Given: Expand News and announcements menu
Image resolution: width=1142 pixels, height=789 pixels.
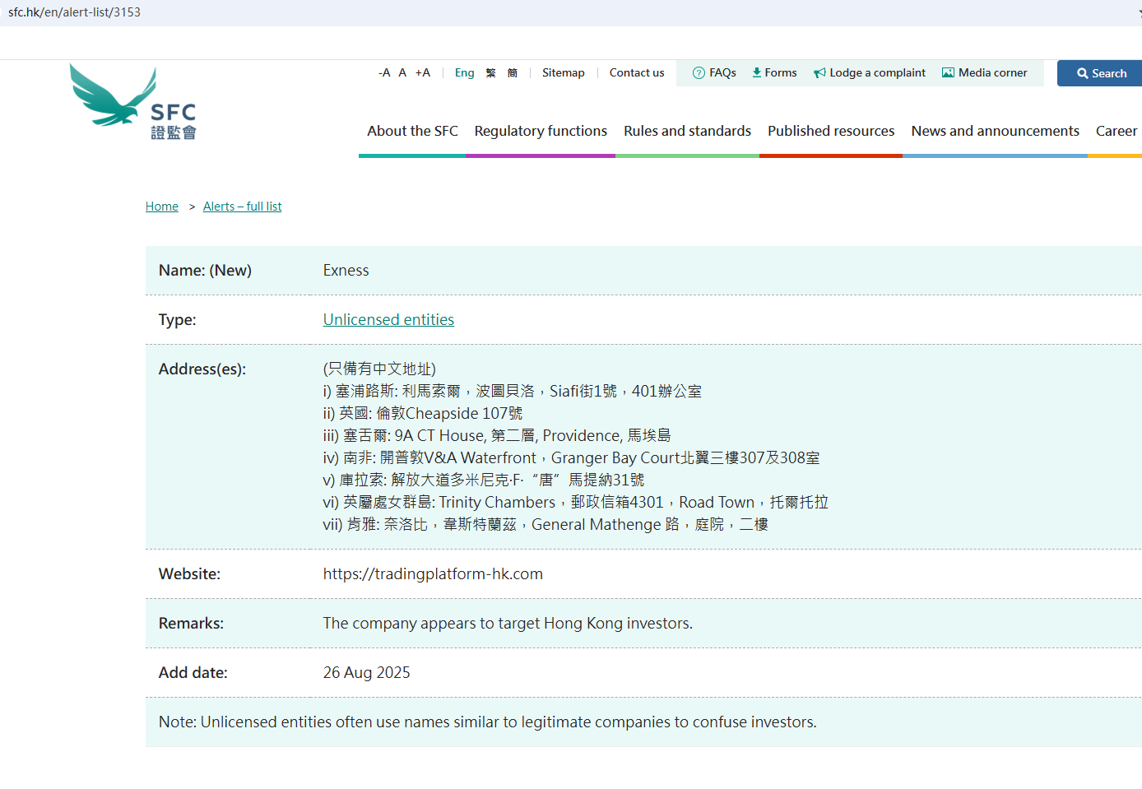Looking at the screenshot, I should click(x=995, y=132).
